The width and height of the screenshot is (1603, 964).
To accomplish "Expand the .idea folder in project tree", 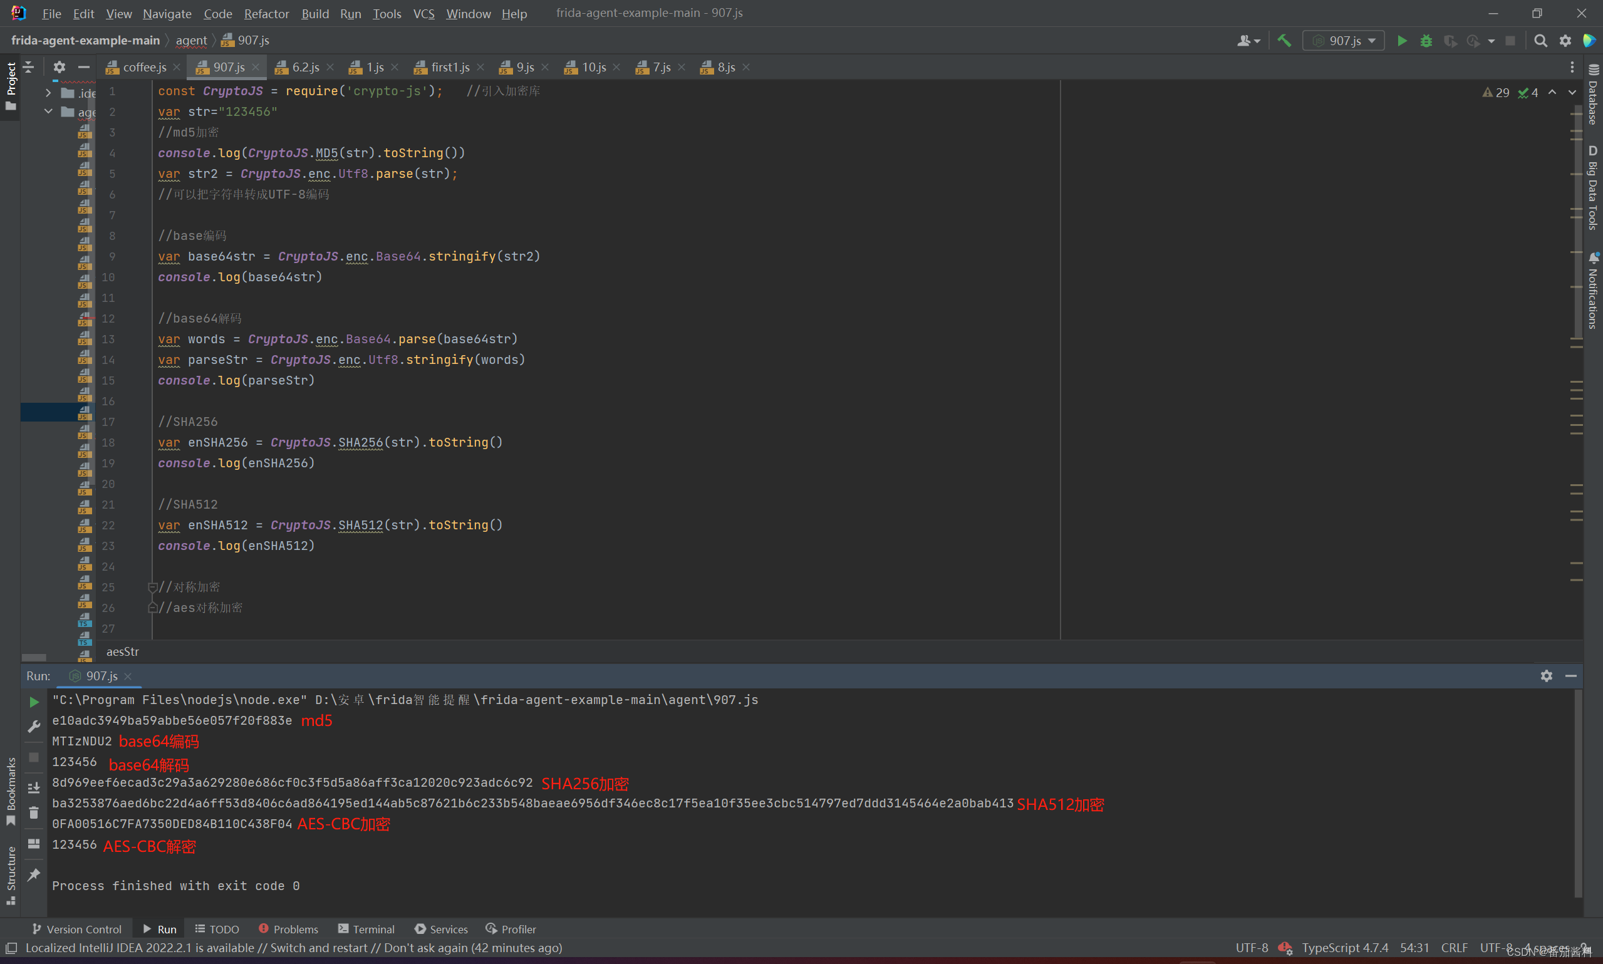I will 48,93.
